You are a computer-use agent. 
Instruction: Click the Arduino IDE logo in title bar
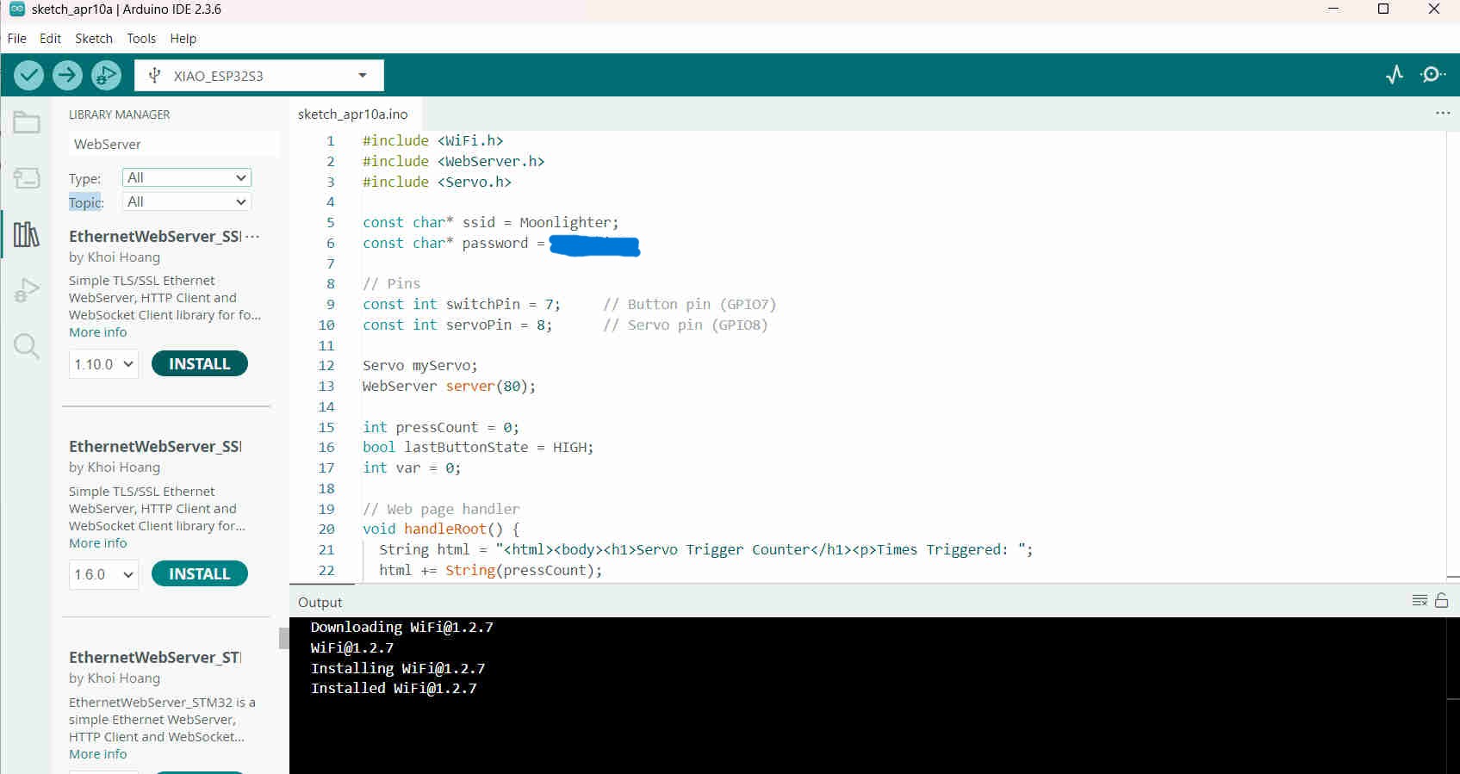pyautogui.click(x=16, y=9)
